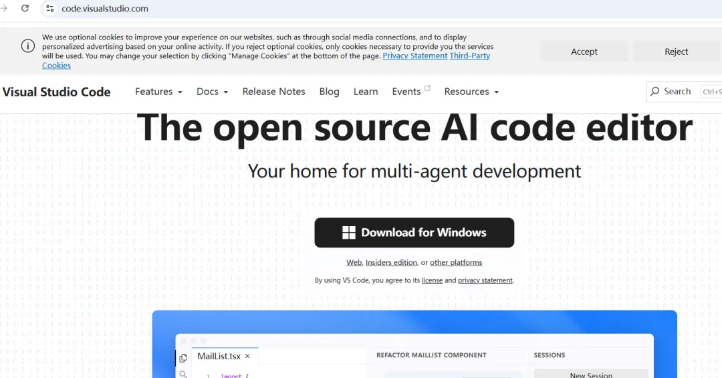The width and height of the screenshot is (722, 378).
Task: Close the MailList.tsx tab
Action: [x=247, y=357]
